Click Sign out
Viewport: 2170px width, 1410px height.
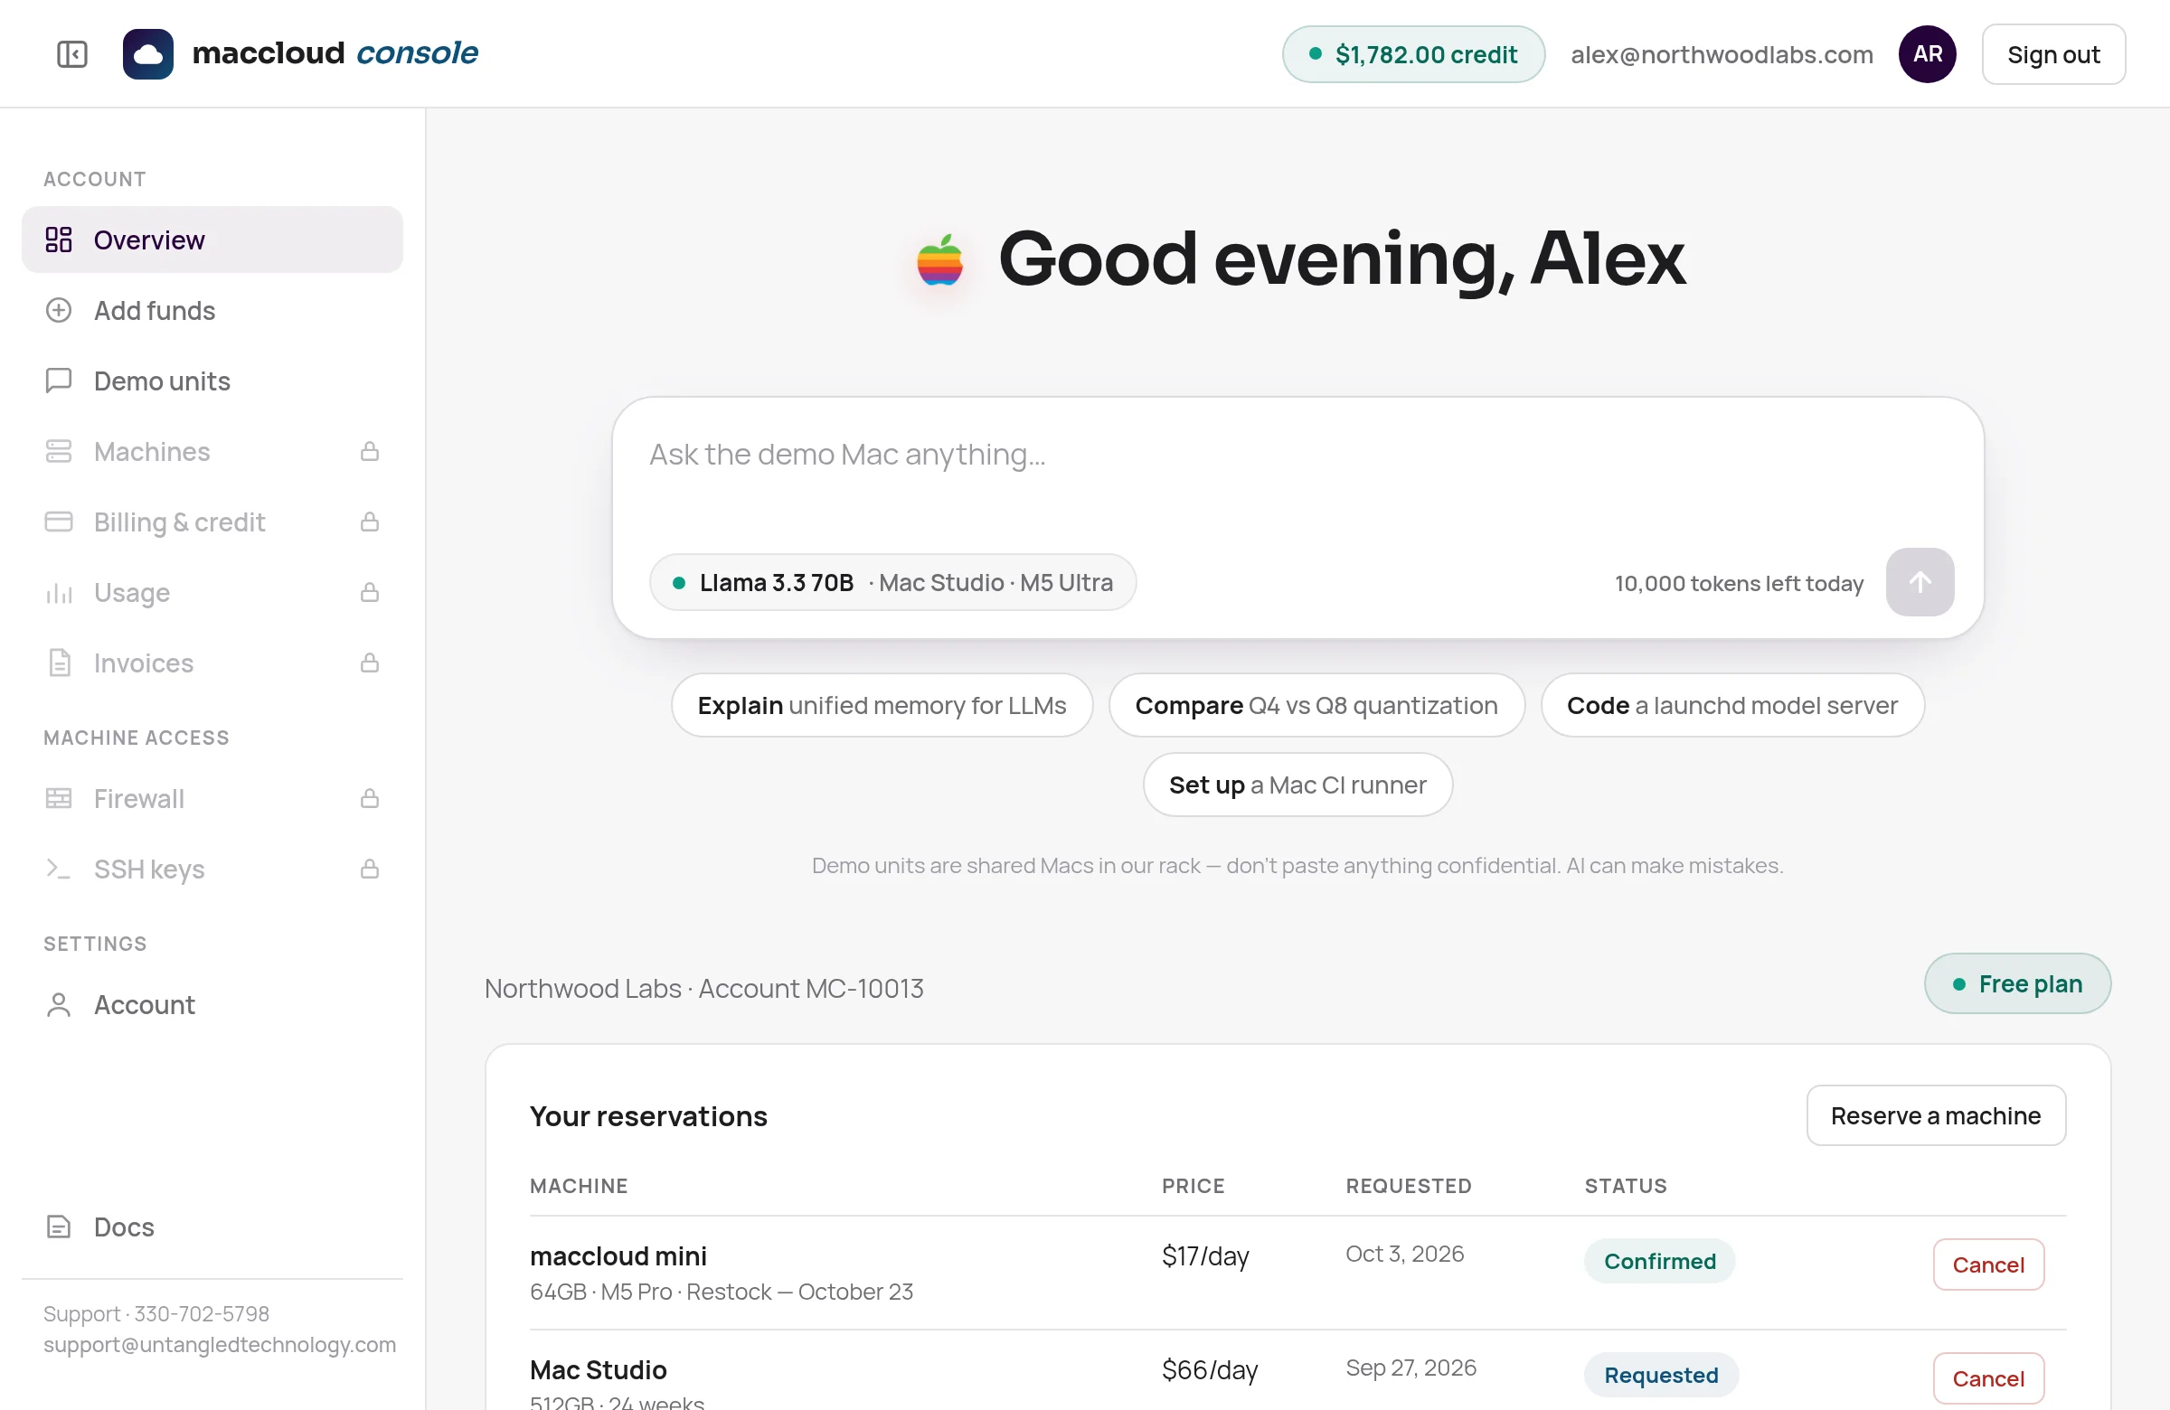click(x=2053, y=55)
